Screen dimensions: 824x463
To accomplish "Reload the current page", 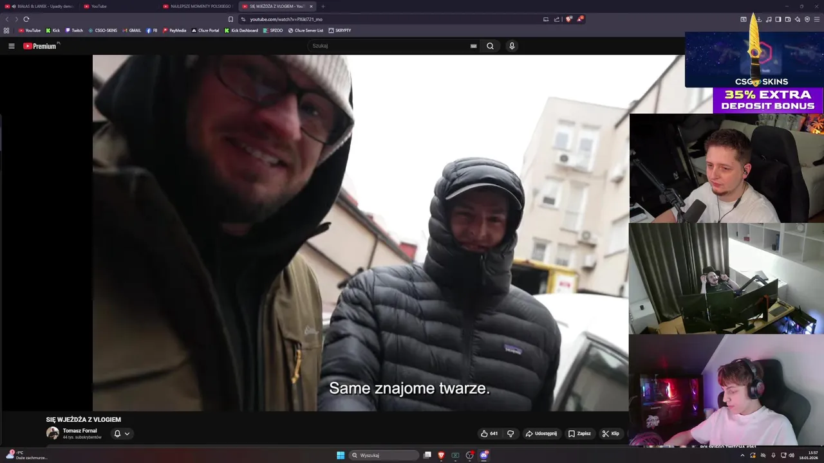I will pyautogui.click(x=26, y=19).
